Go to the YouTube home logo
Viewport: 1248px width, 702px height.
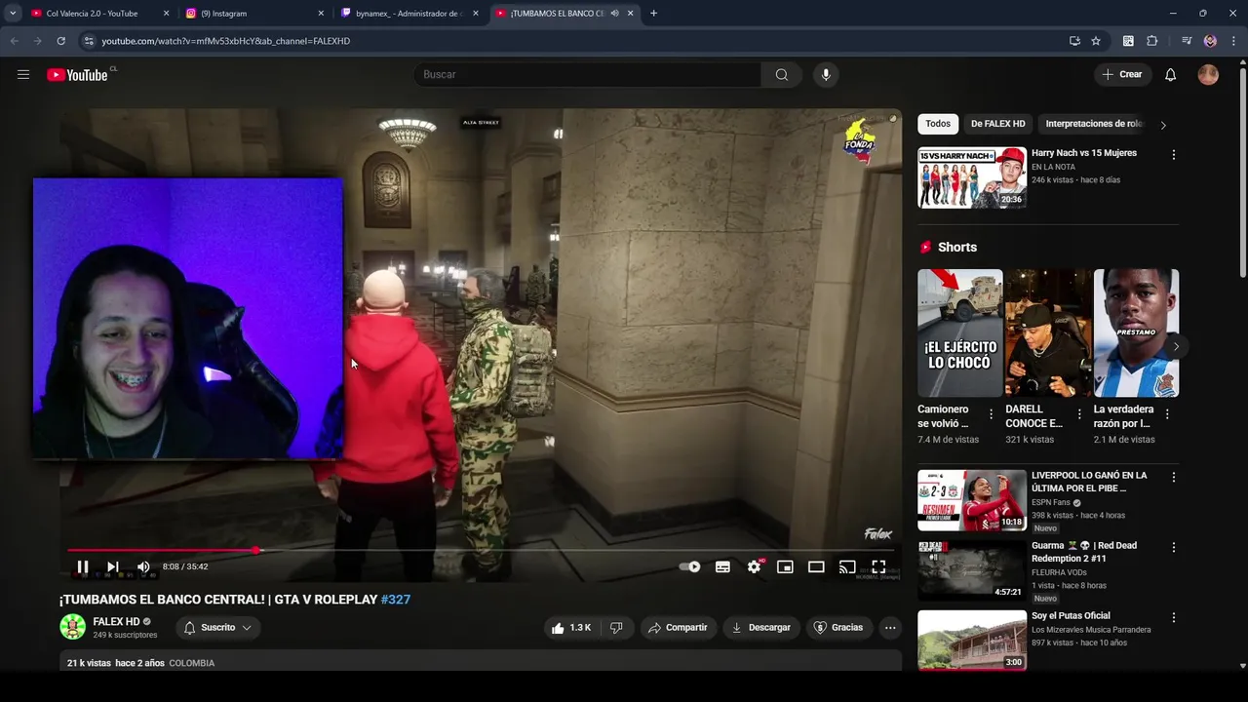coord(77,75)
